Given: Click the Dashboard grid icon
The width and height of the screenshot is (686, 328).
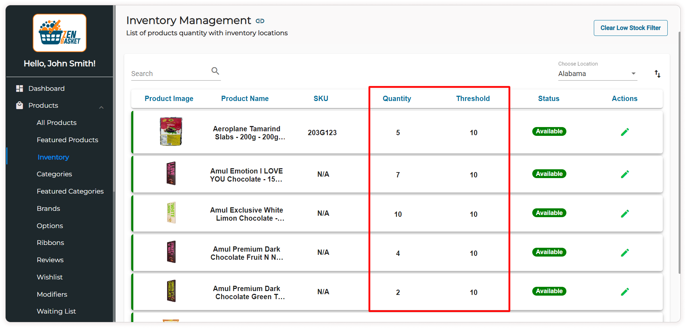Looking at the screenshot, I should click(20, 88).
